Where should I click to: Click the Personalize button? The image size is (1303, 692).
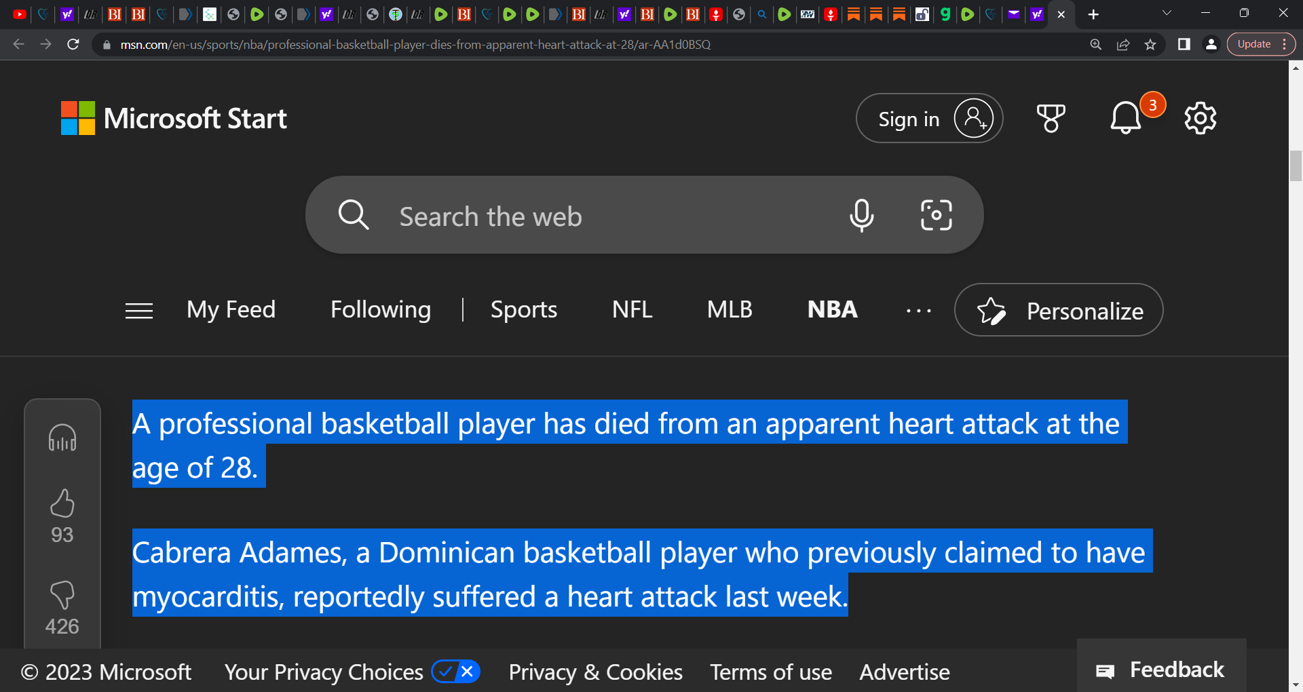pyautogui.click(x=1059, y=310)
